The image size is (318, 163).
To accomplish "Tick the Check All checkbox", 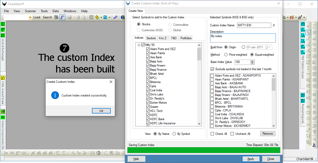I will tap(212, 134).
